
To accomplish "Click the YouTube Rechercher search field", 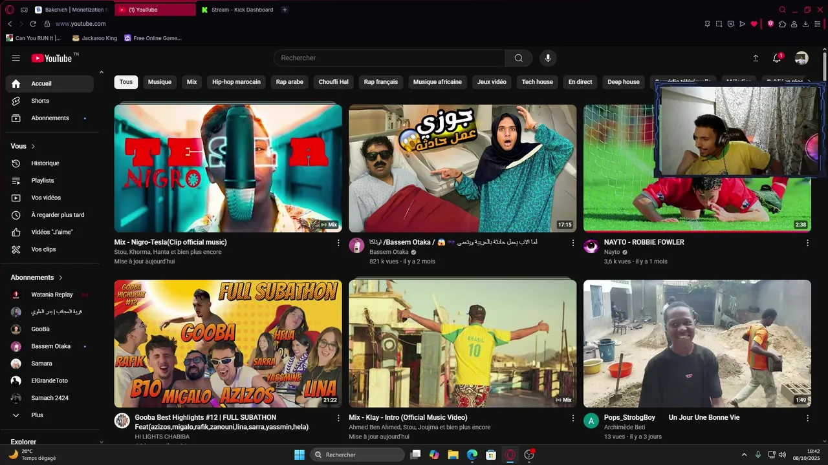I will pyautogui.click(x=389, y=58).
